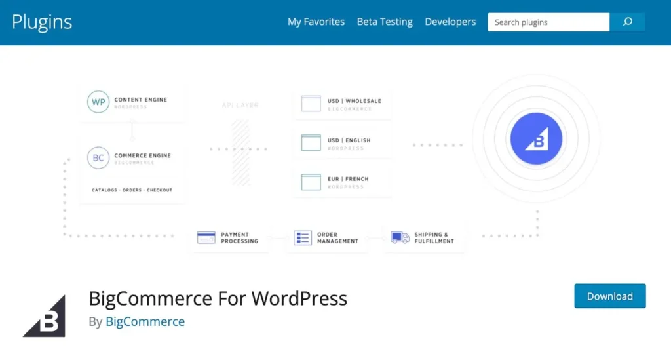Download the BigCommerce For WordPress plugin
This screenshot has height=360, width=671.
[610, 296]
